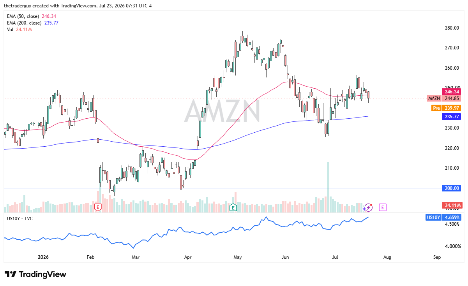The width and height of the screenshot is (468, 286).
Task: Click the EMA (200, close) legend label
Action: point(24,23)
